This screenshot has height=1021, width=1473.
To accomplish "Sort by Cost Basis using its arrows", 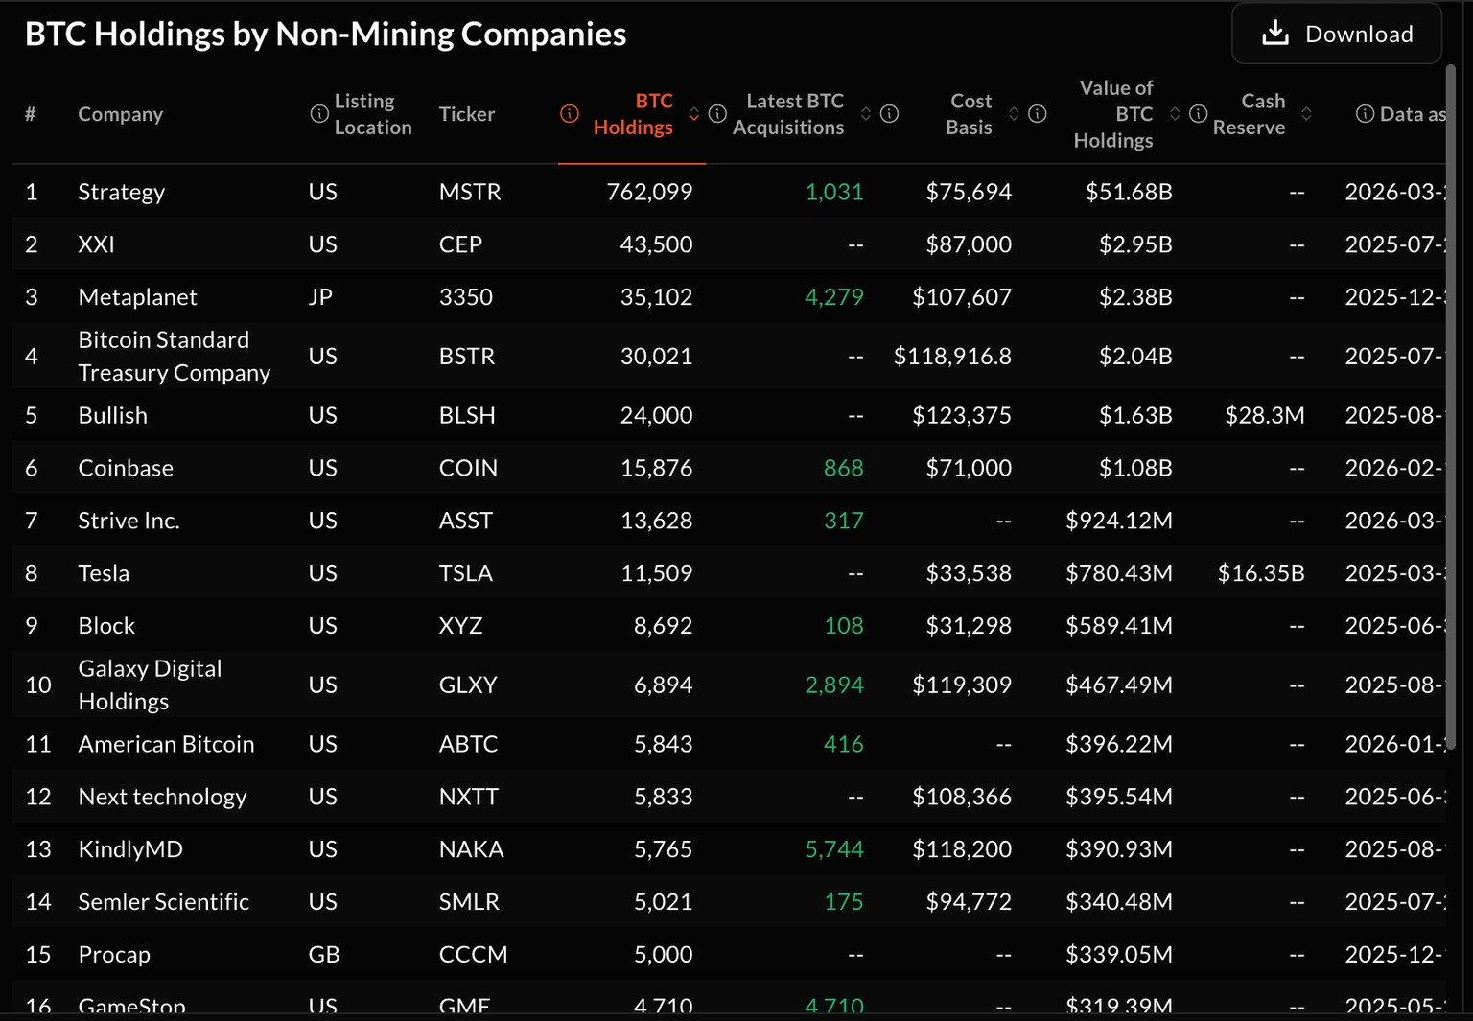I will (1014, 114).
